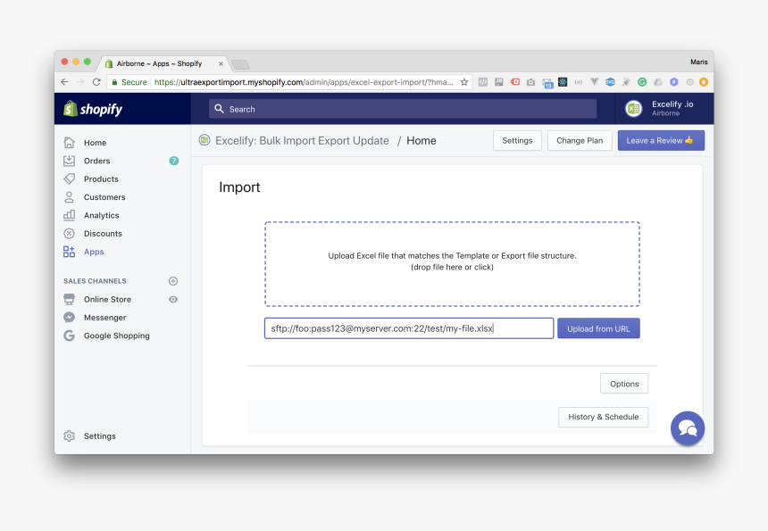
Task: Click the Secure padlock indicator
Action: point(129,82)
